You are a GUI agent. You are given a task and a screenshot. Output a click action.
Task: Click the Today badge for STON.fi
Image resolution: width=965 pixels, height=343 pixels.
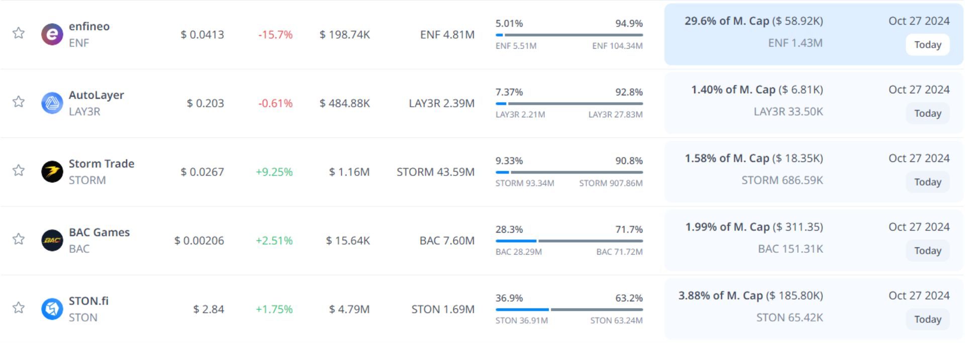click(927, 319)
